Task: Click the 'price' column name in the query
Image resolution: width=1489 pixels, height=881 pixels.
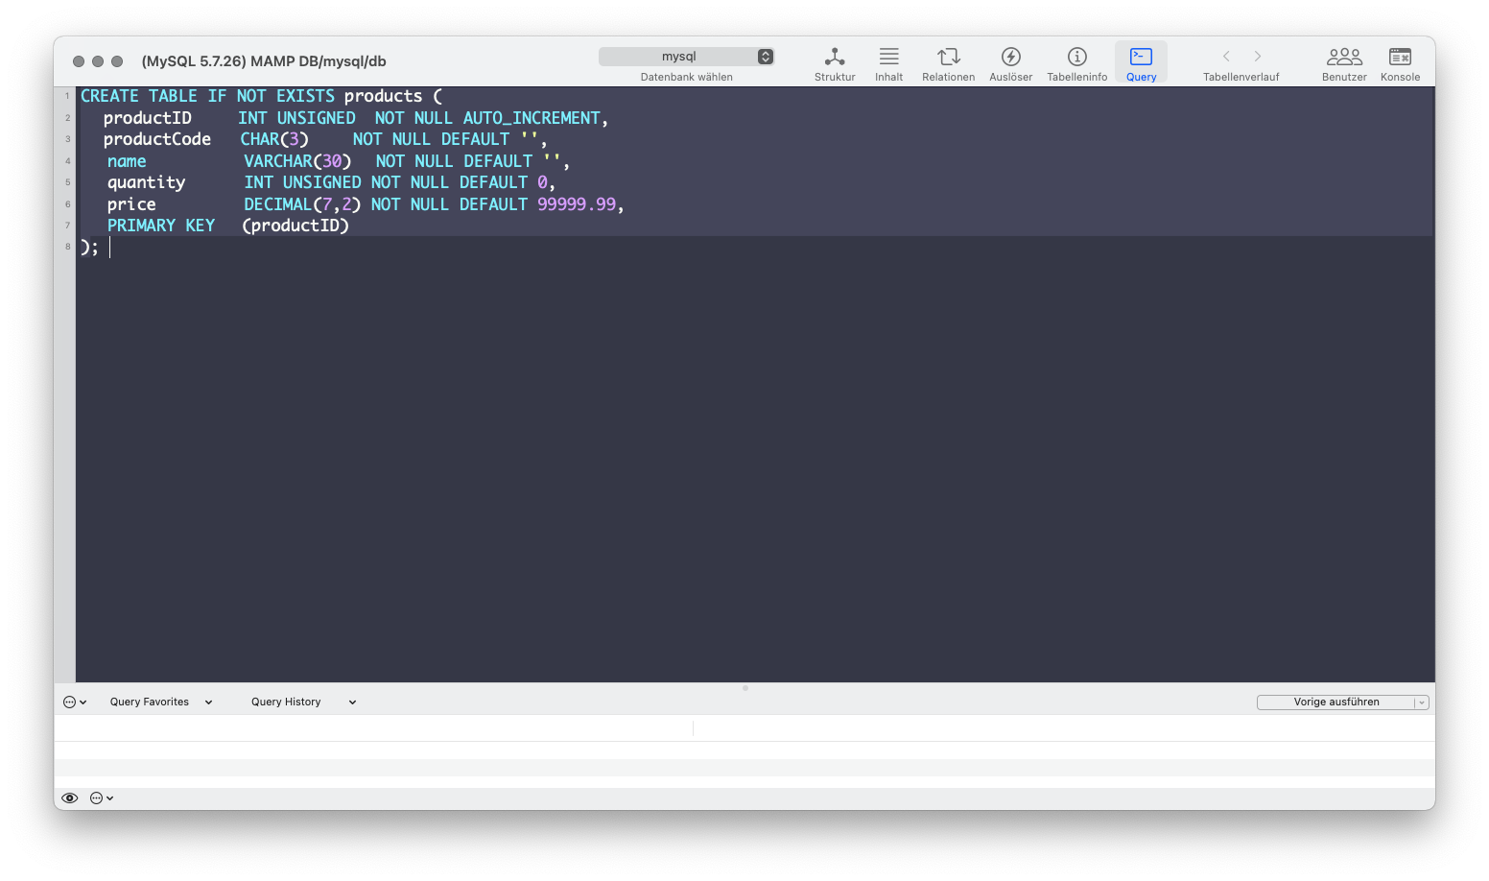Action: pos(131,204)
